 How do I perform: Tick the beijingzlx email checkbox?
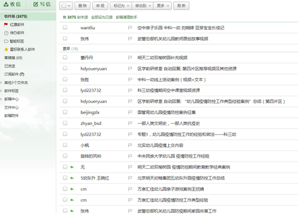(x=65, y=112)
